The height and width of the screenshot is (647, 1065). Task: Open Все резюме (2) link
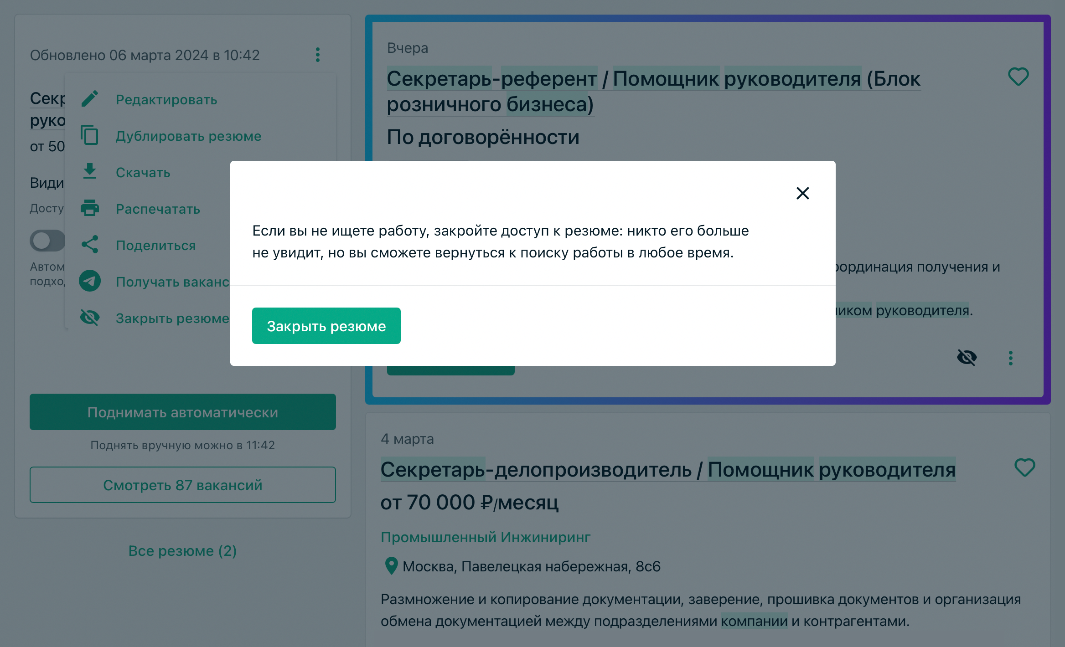[x=182, y=550]
